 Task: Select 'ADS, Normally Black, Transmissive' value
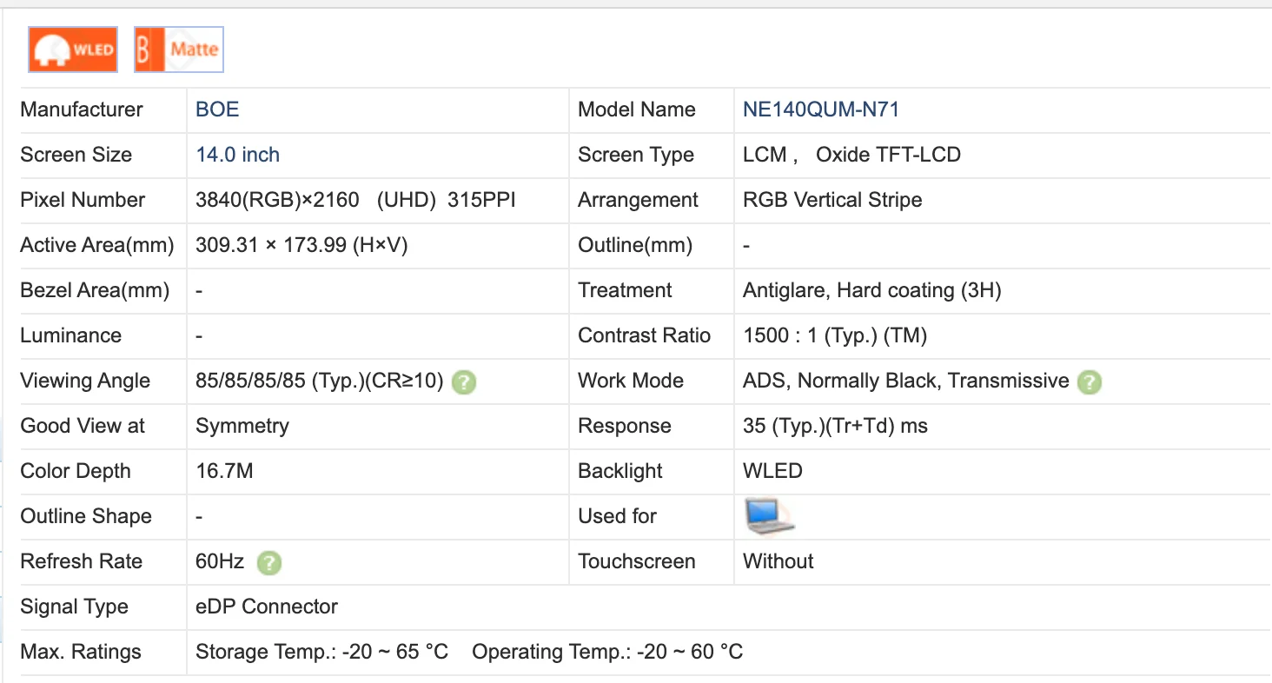(906, 381)
